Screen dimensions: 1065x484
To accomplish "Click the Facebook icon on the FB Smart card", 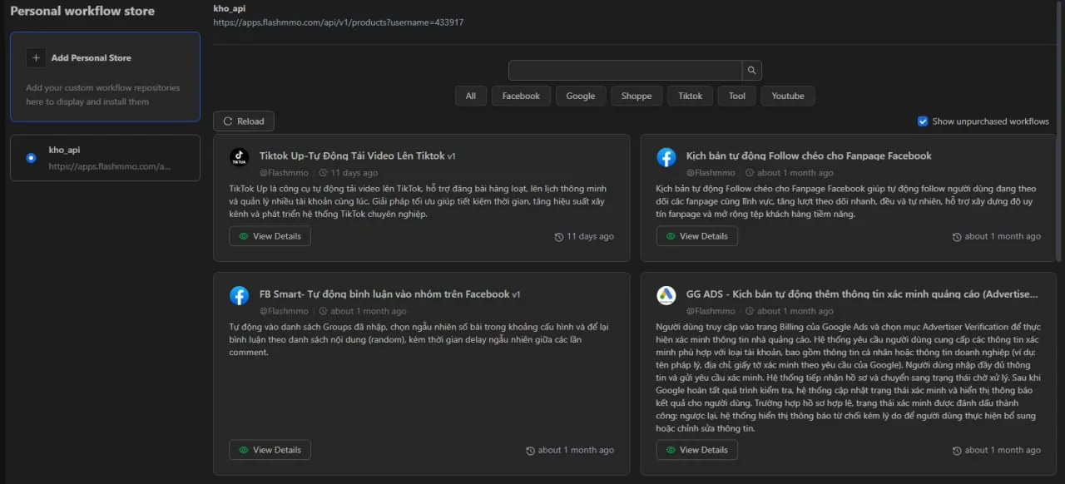I will coord(239,295).
